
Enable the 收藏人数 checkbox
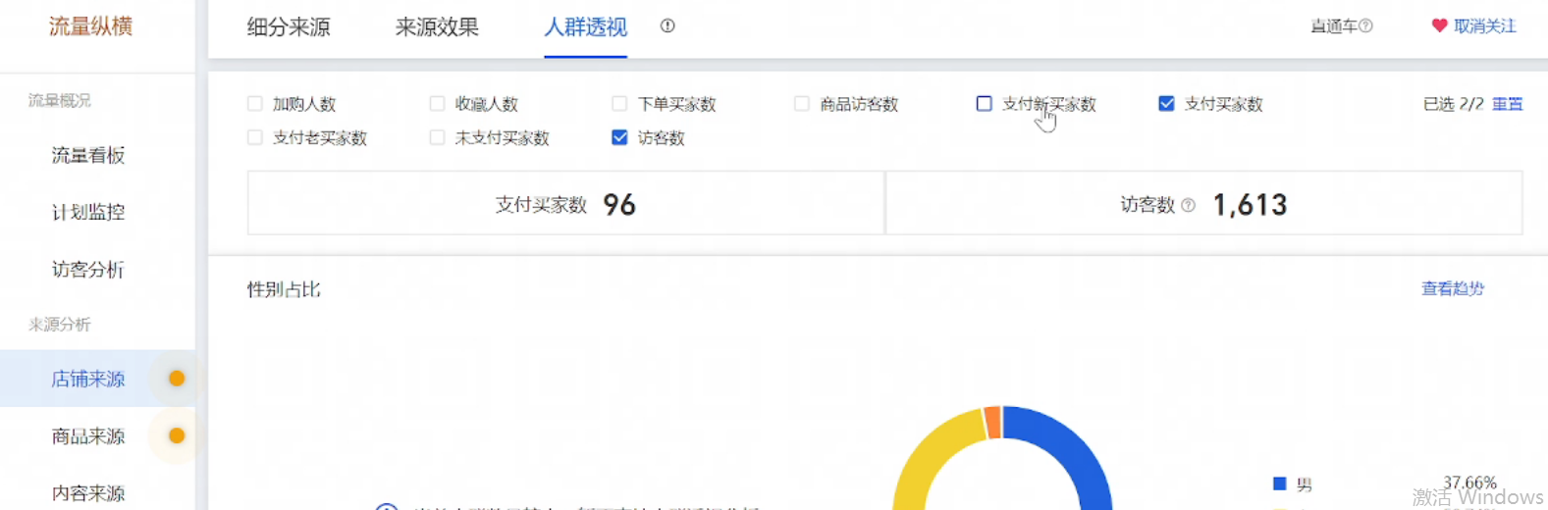(x=438, y=104)
